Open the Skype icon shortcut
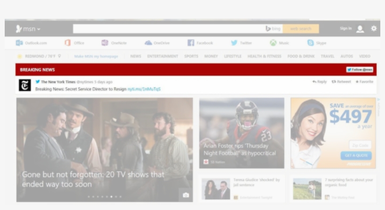385x210 pixels. [x=310, y=43]
